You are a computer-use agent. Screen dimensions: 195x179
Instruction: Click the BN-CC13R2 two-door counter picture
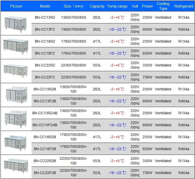pos(15,24)
